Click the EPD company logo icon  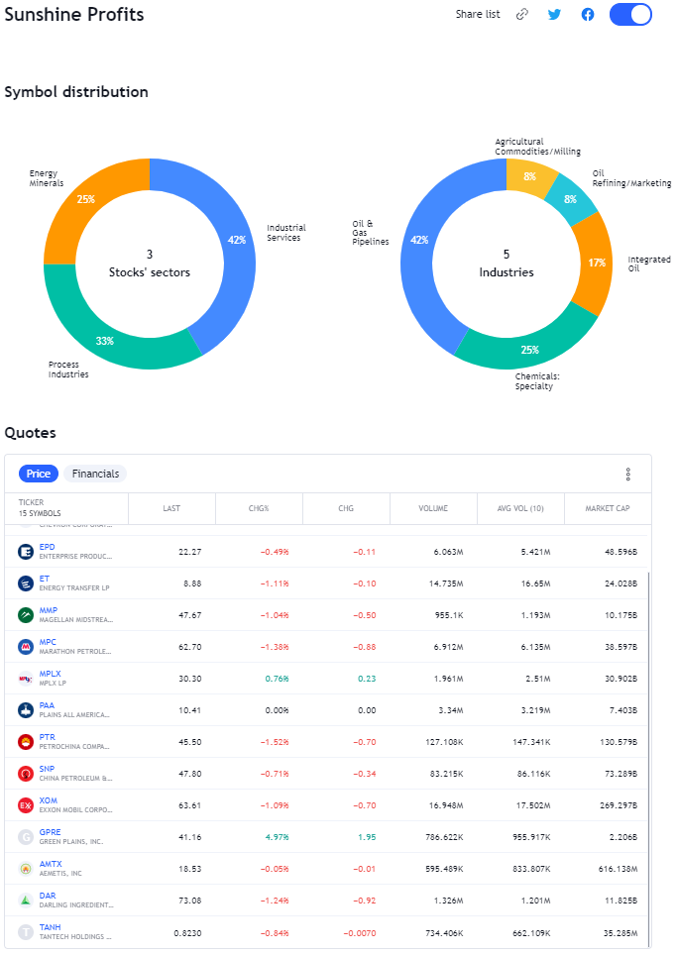point(26,552)
